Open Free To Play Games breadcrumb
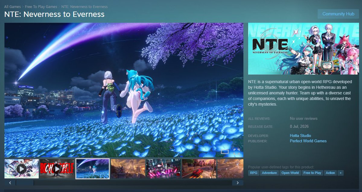Image resolution: width=362 pixels, height=192 pixels. (x=41, y=7)
